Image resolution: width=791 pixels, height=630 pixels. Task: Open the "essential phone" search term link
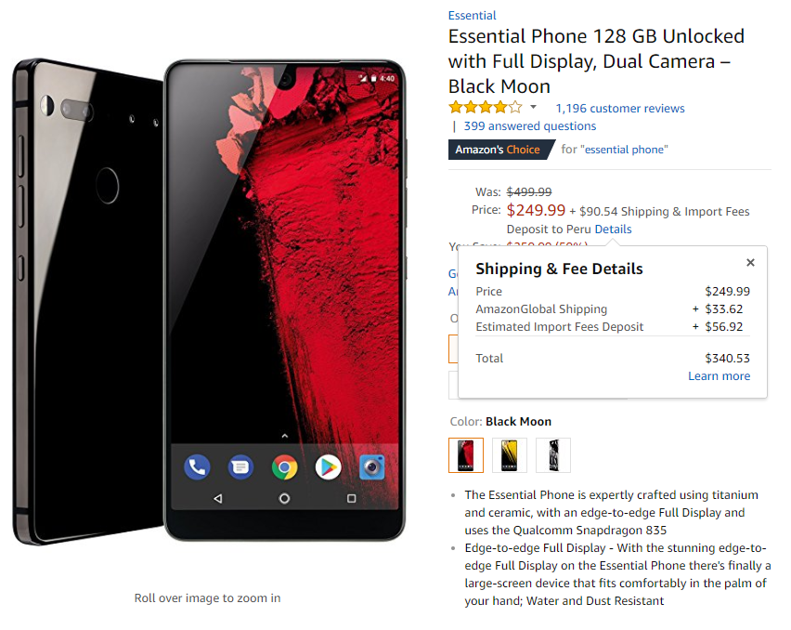click(624, 150)
